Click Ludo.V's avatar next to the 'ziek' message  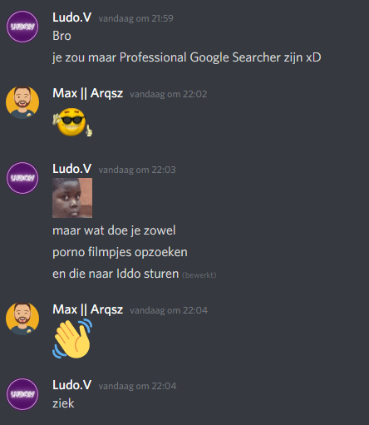tap(22, 394)
